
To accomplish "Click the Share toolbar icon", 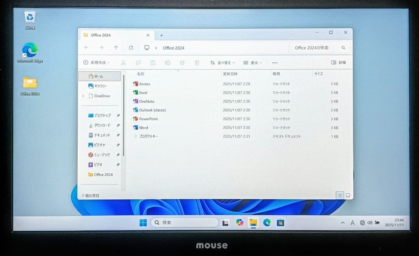I will point(182,62).
